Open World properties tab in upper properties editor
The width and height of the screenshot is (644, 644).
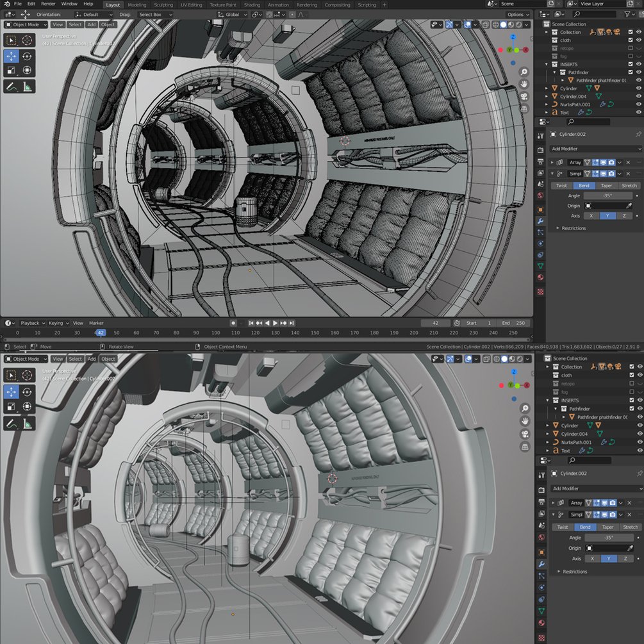click(540, 195)
